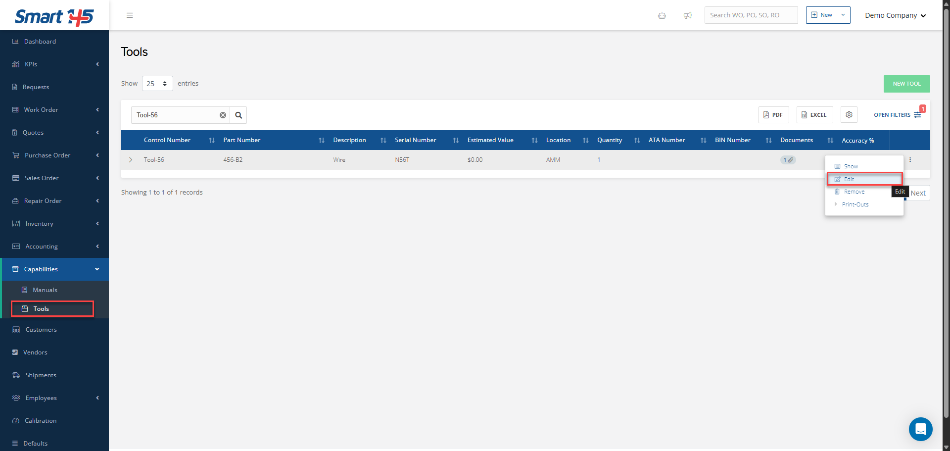Image resolution: width=950 pixels, height=451 pixels.
Task: Click the Tool-56 row three-dot menu
Action: (x=910, y=160)
